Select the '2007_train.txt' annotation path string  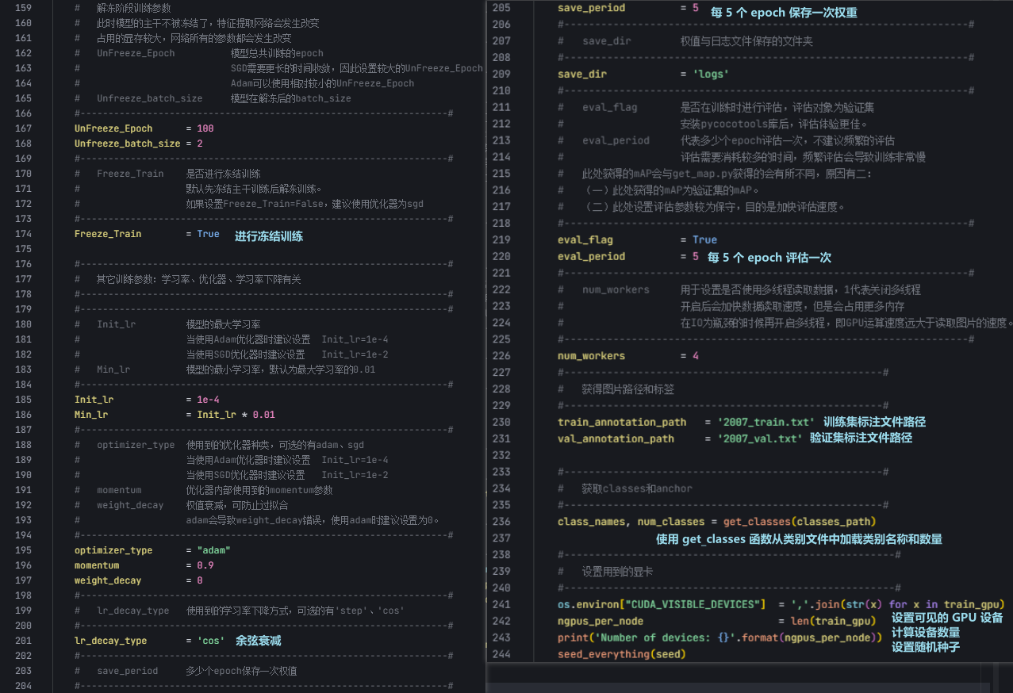[763, 421]
